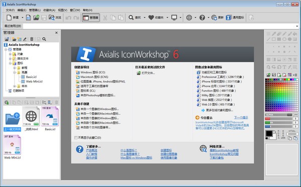Toggle the Librarian (管理器) toolbar button
The image size is (301, 187).
click(x=91, y=18)
